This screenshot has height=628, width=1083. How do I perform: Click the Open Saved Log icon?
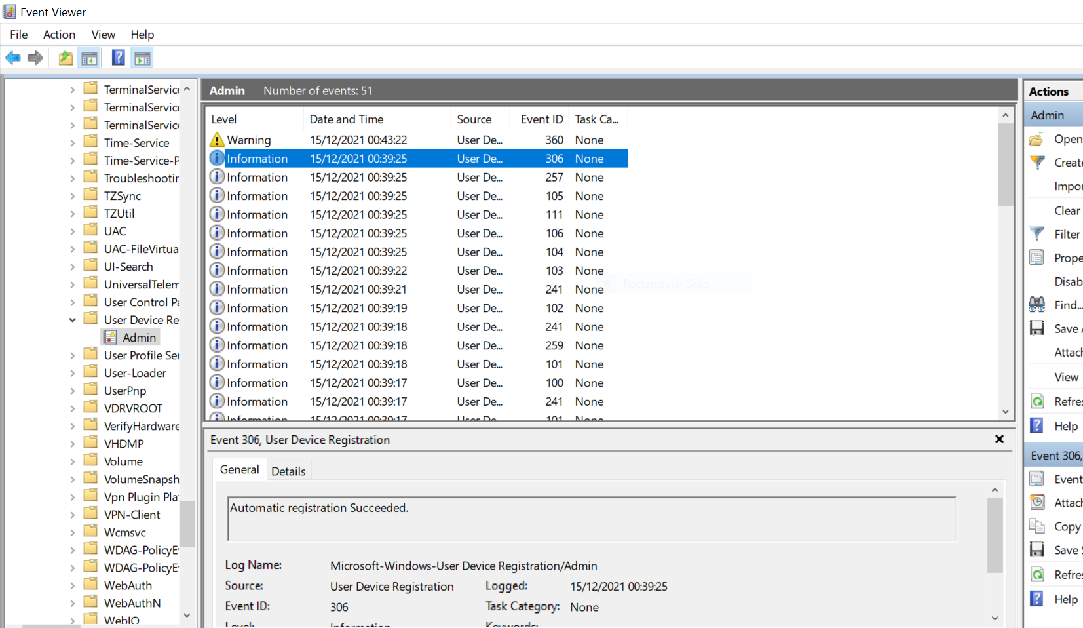coord(1036,139)
